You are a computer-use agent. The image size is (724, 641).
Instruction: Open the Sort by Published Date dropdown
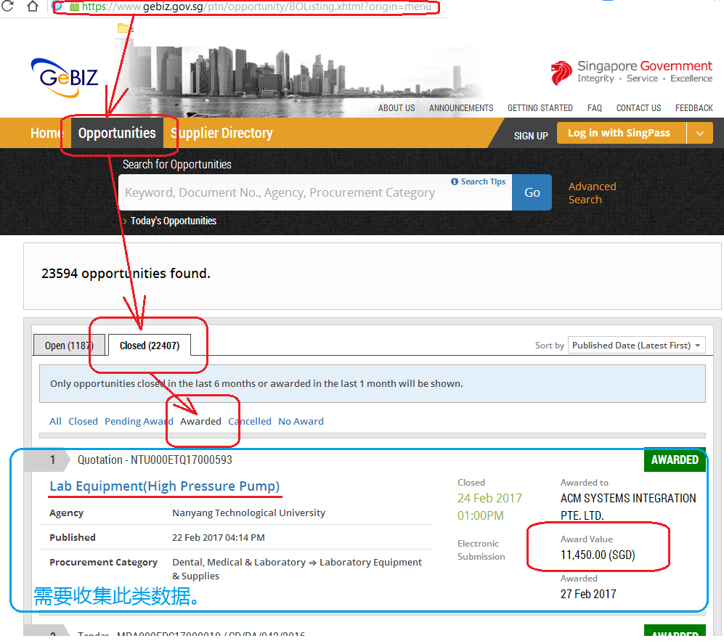coord(636,346)
